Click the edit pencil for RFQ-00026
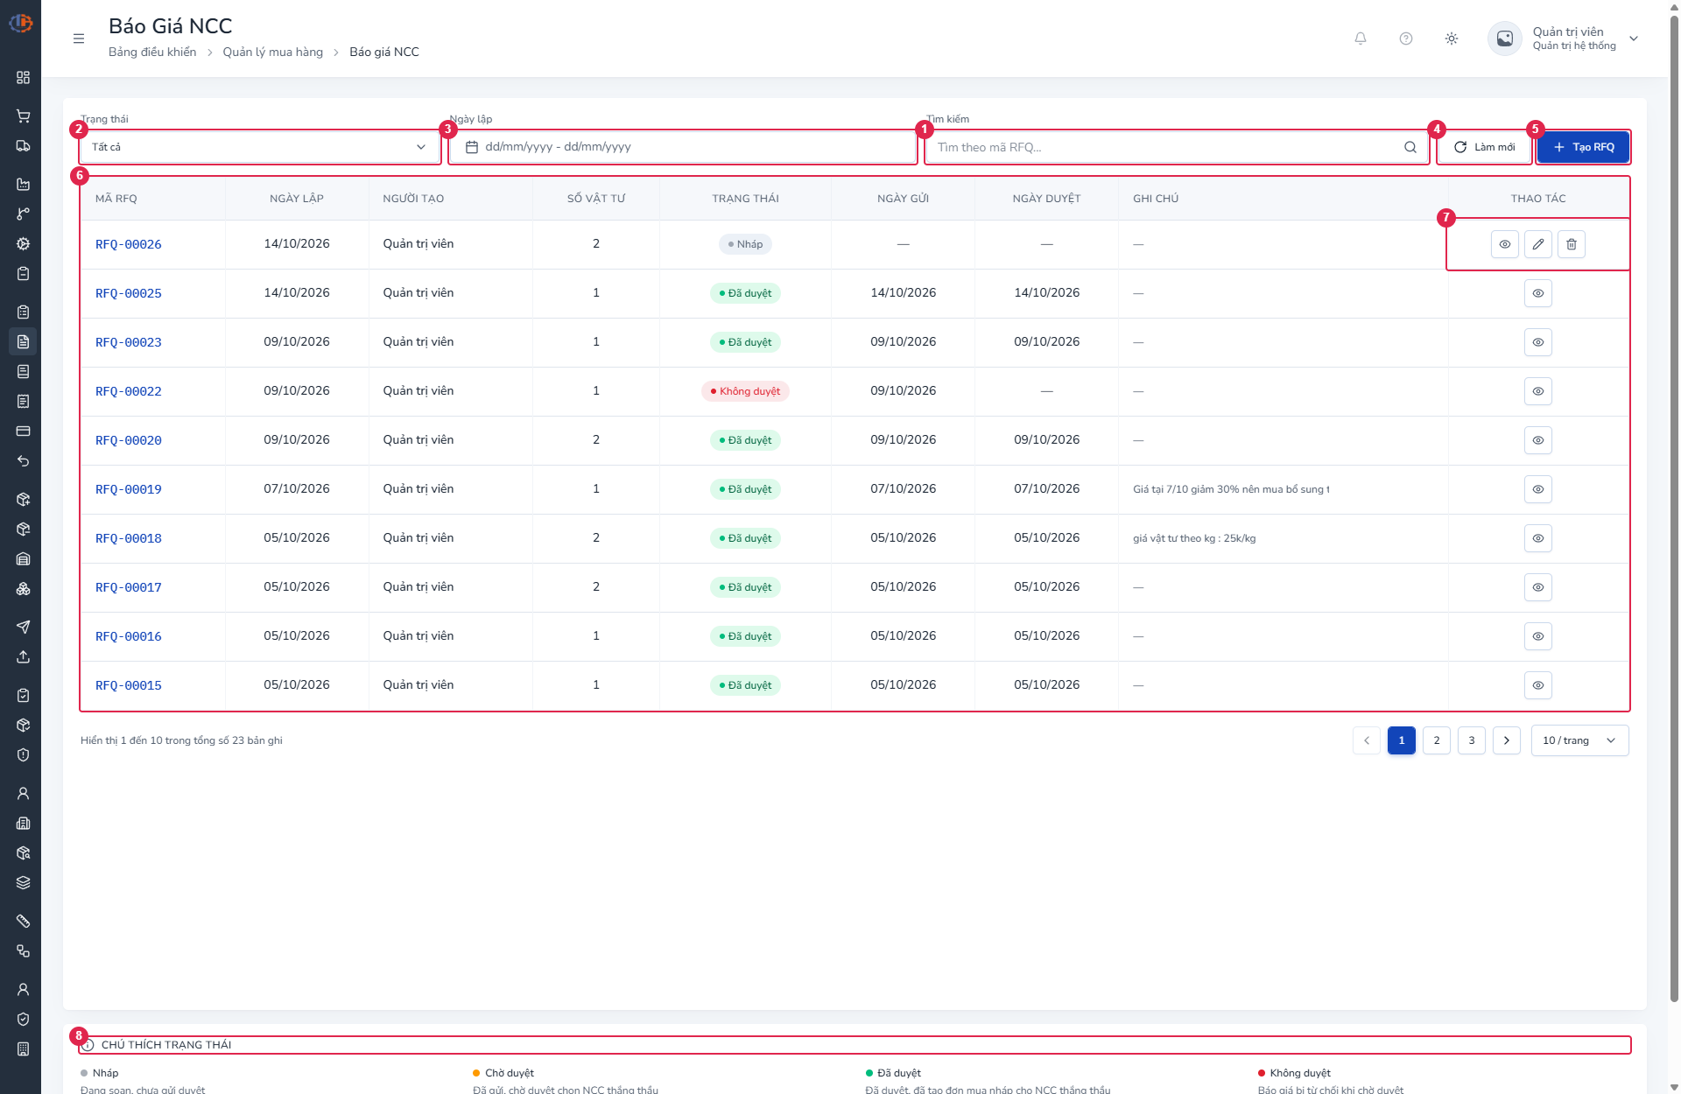1681x1094 pixels. click(1538, 244)
